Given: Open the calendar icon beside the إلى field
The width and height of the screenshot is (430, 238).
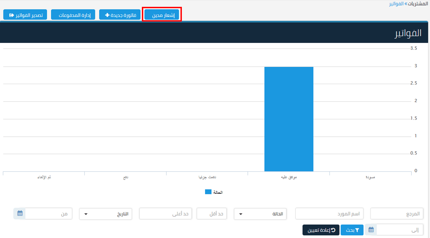Looking at the screenshot, I should click(x=371, y=230).
